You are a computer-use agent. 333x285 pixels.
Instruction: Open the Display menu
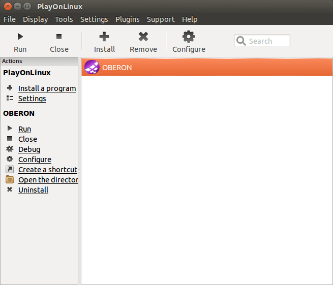coord(36,19)
